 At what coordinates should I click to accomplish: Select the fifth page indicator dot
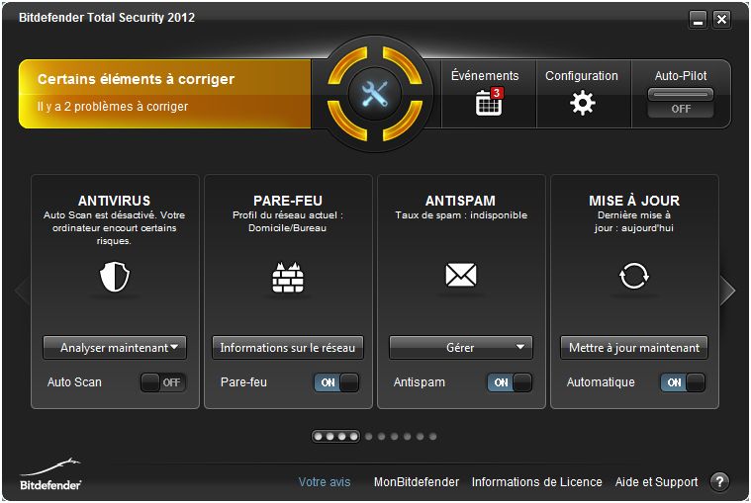tap(369, 437)
